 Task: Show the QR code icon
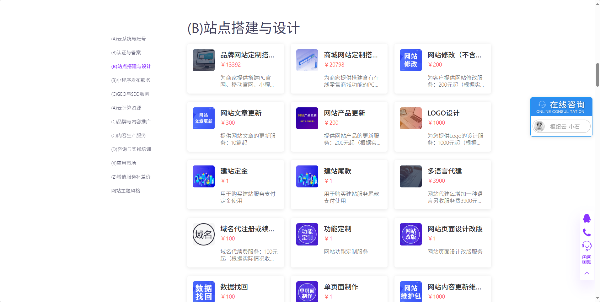point(587,260)
